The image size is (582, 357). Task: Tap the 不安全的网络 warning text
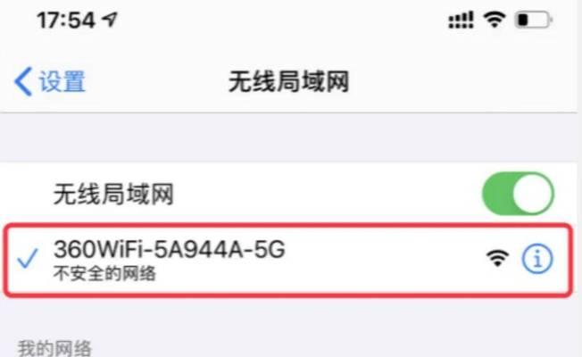click(104, 274)
